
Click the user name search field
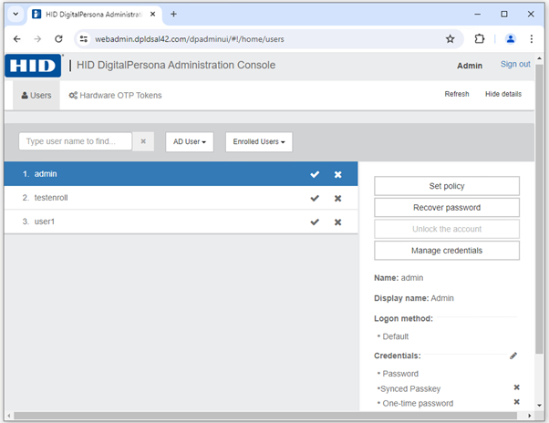[77, 141]
